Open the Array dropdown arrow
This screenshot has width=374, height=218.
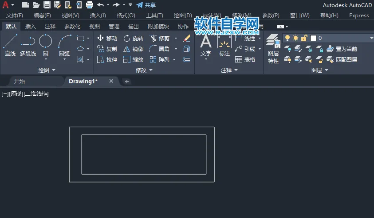[x=174, y=59]
